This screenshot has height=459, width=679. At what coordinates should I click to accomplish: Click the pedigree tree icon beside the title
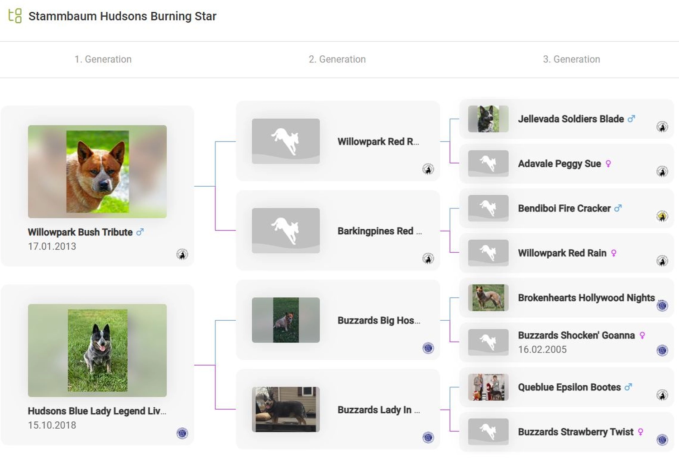tap(15, 16)
